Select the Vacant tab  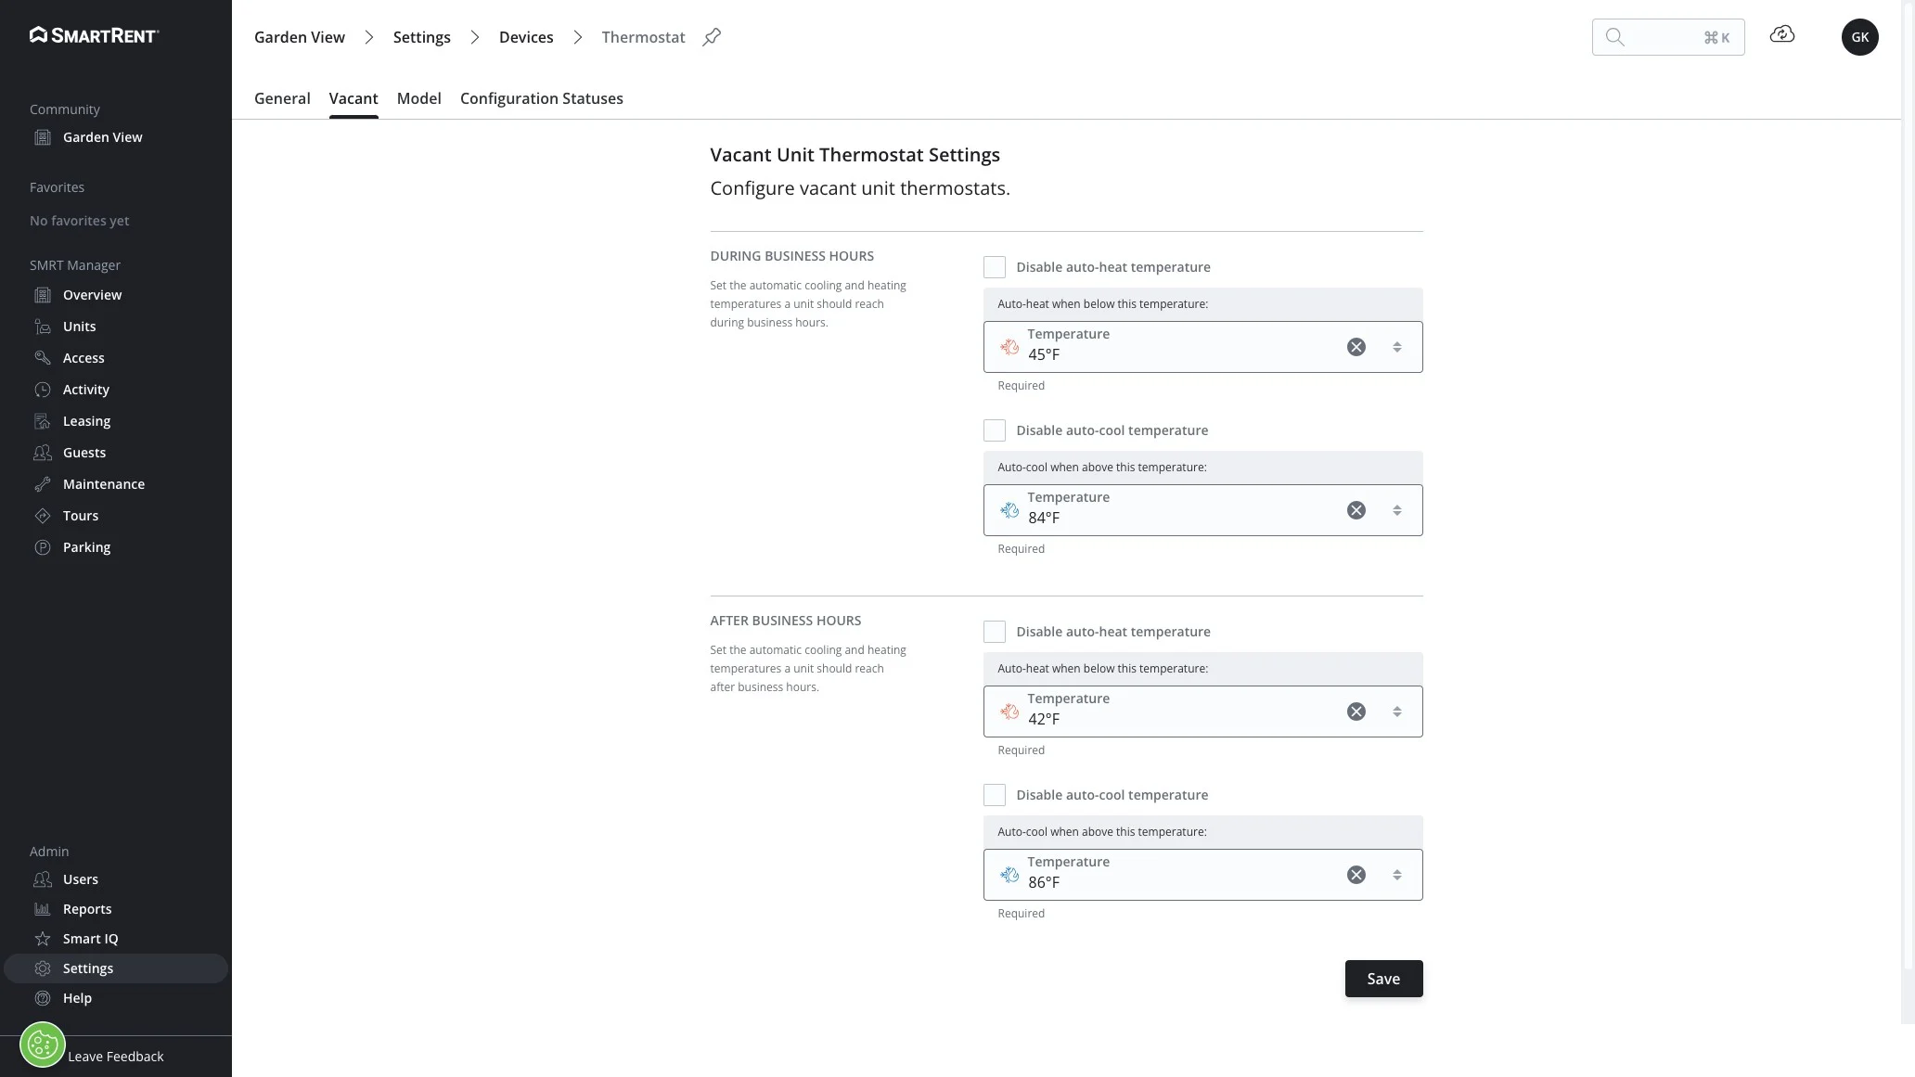(x=353, y=98)
